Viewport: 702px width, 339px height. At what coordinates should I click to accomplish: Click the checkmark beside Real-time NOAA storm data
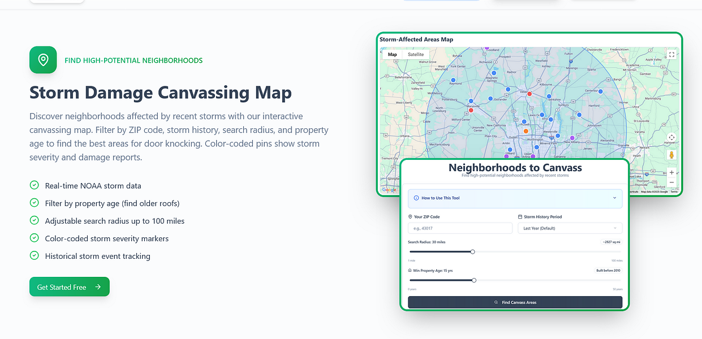pos(34,185)
